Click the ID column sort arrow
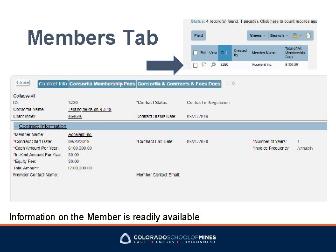The width and height of the screenshot is (336, 252). click(x=227, y=53)
